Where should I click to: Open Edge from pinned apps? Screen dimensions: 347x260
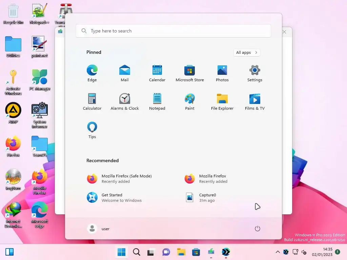(x=92, y=73)
